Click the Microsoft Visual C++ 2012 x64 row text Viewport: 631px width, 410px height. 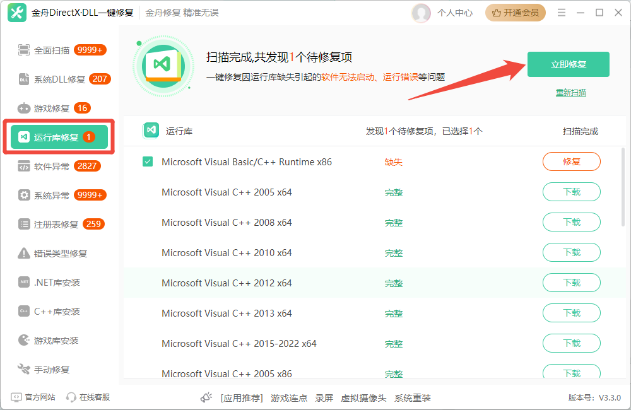click(227, 283)
